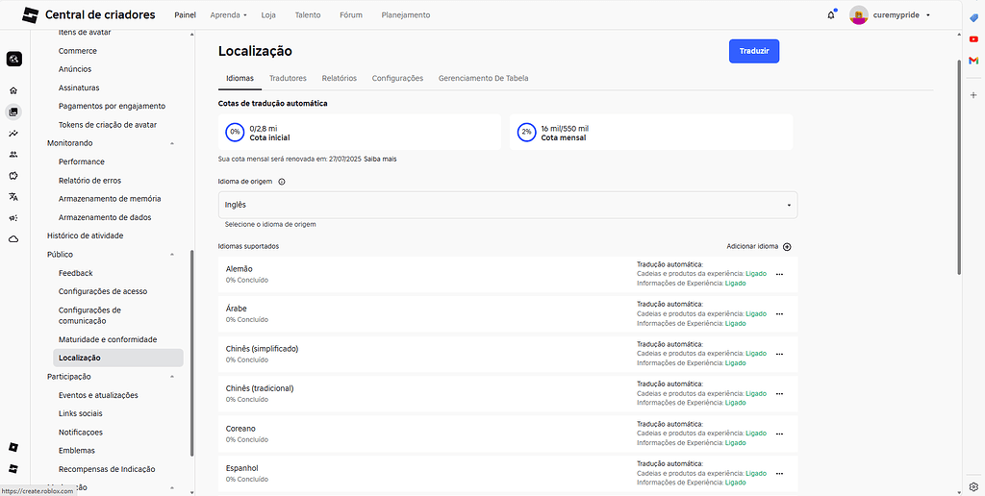Screen dimensions: 985x496
Task: Toggle Cadeias e produtos Ligado for Árabe
Action: pyautogui.click(x=756, y=314)
